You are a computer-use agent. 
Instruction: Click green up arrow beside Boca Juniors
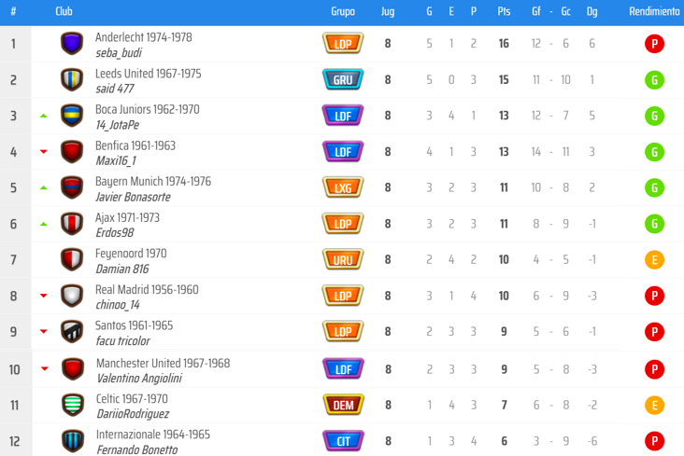click(x=44, y=116)
